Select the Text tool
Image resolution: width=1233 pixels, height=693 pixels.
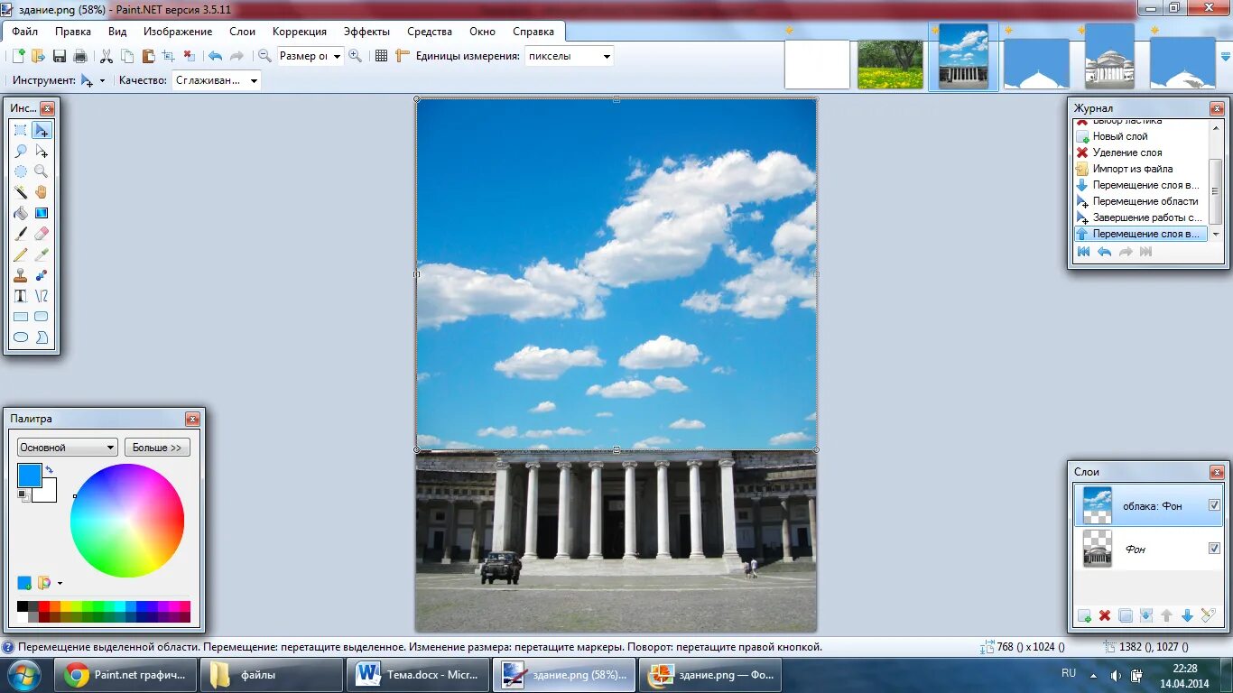[21, 296]
